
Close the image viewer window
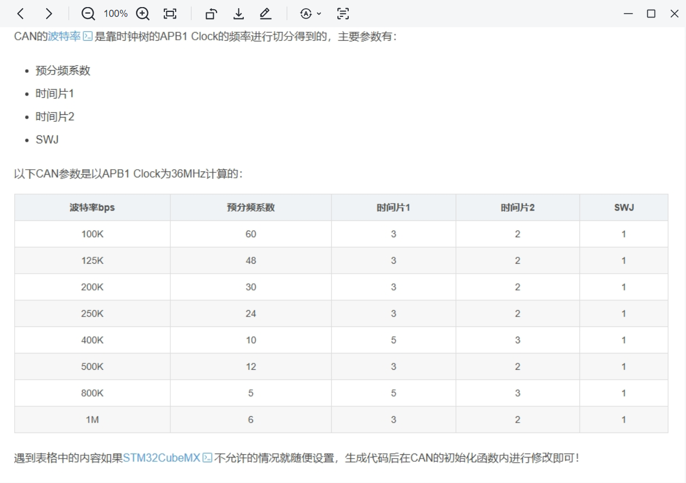[x=674, y=14]
